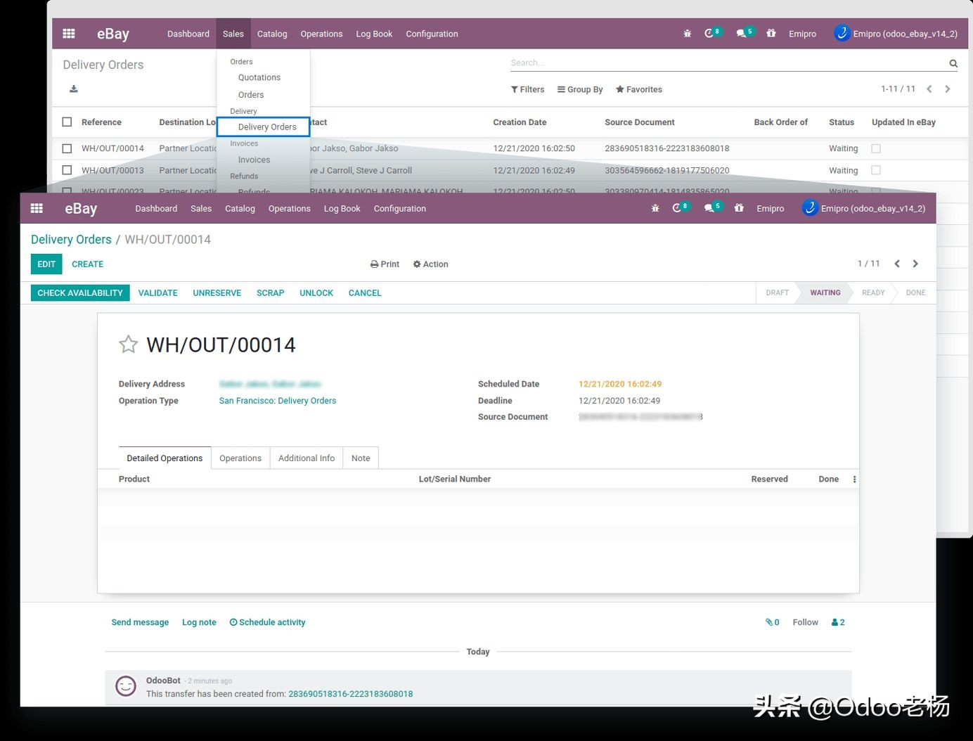This screenshot has height=741, width=973.
Task: Toggle select-all checkbox in Reference header
Action: (x=67, y=122)
